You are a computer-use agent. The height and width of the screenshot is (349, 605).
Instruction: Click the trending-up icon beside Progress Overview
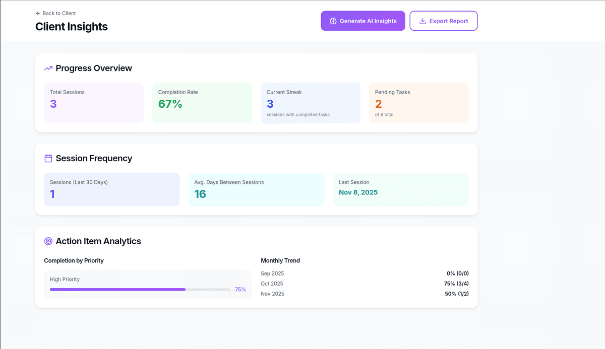coord(48,68)
